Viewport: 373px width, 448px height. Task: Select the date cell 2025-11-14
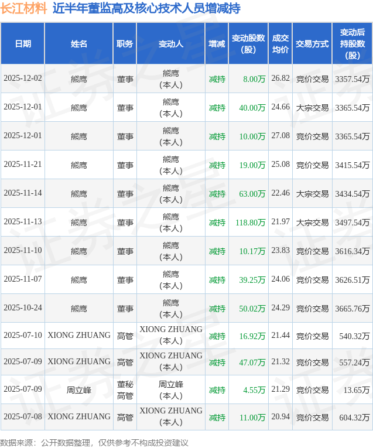tap(23, 193)
